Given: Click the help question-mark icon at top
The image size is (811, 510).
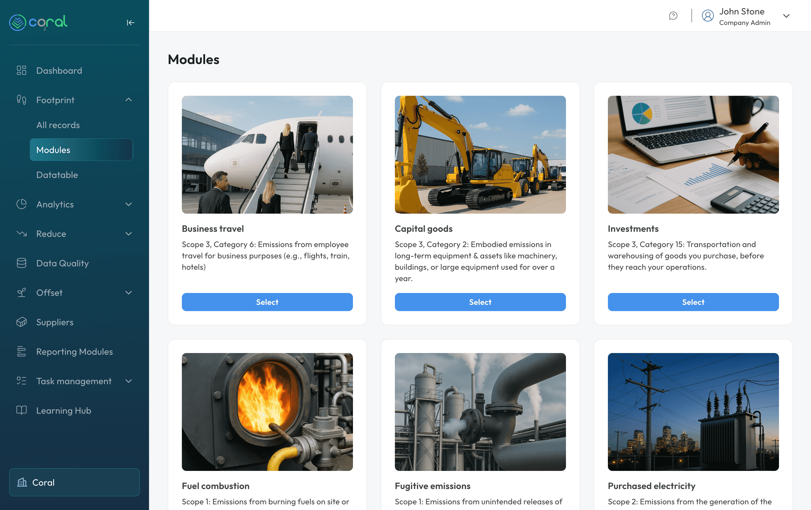Looking at the screenshot, I should click(673, 16).
